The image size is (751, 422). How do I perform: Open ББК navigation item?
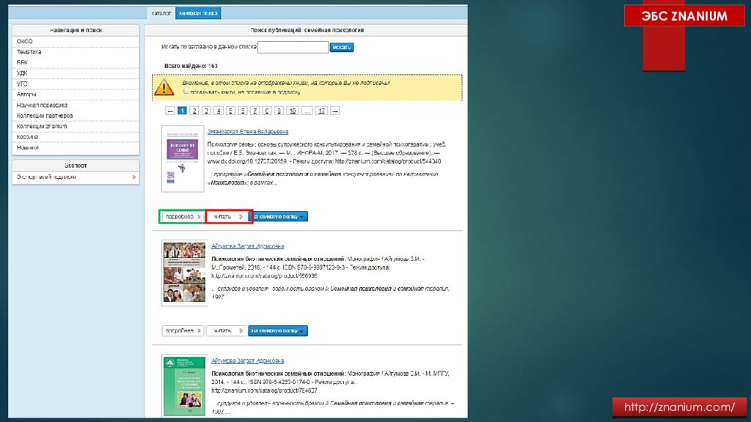(x=76, y=63)
